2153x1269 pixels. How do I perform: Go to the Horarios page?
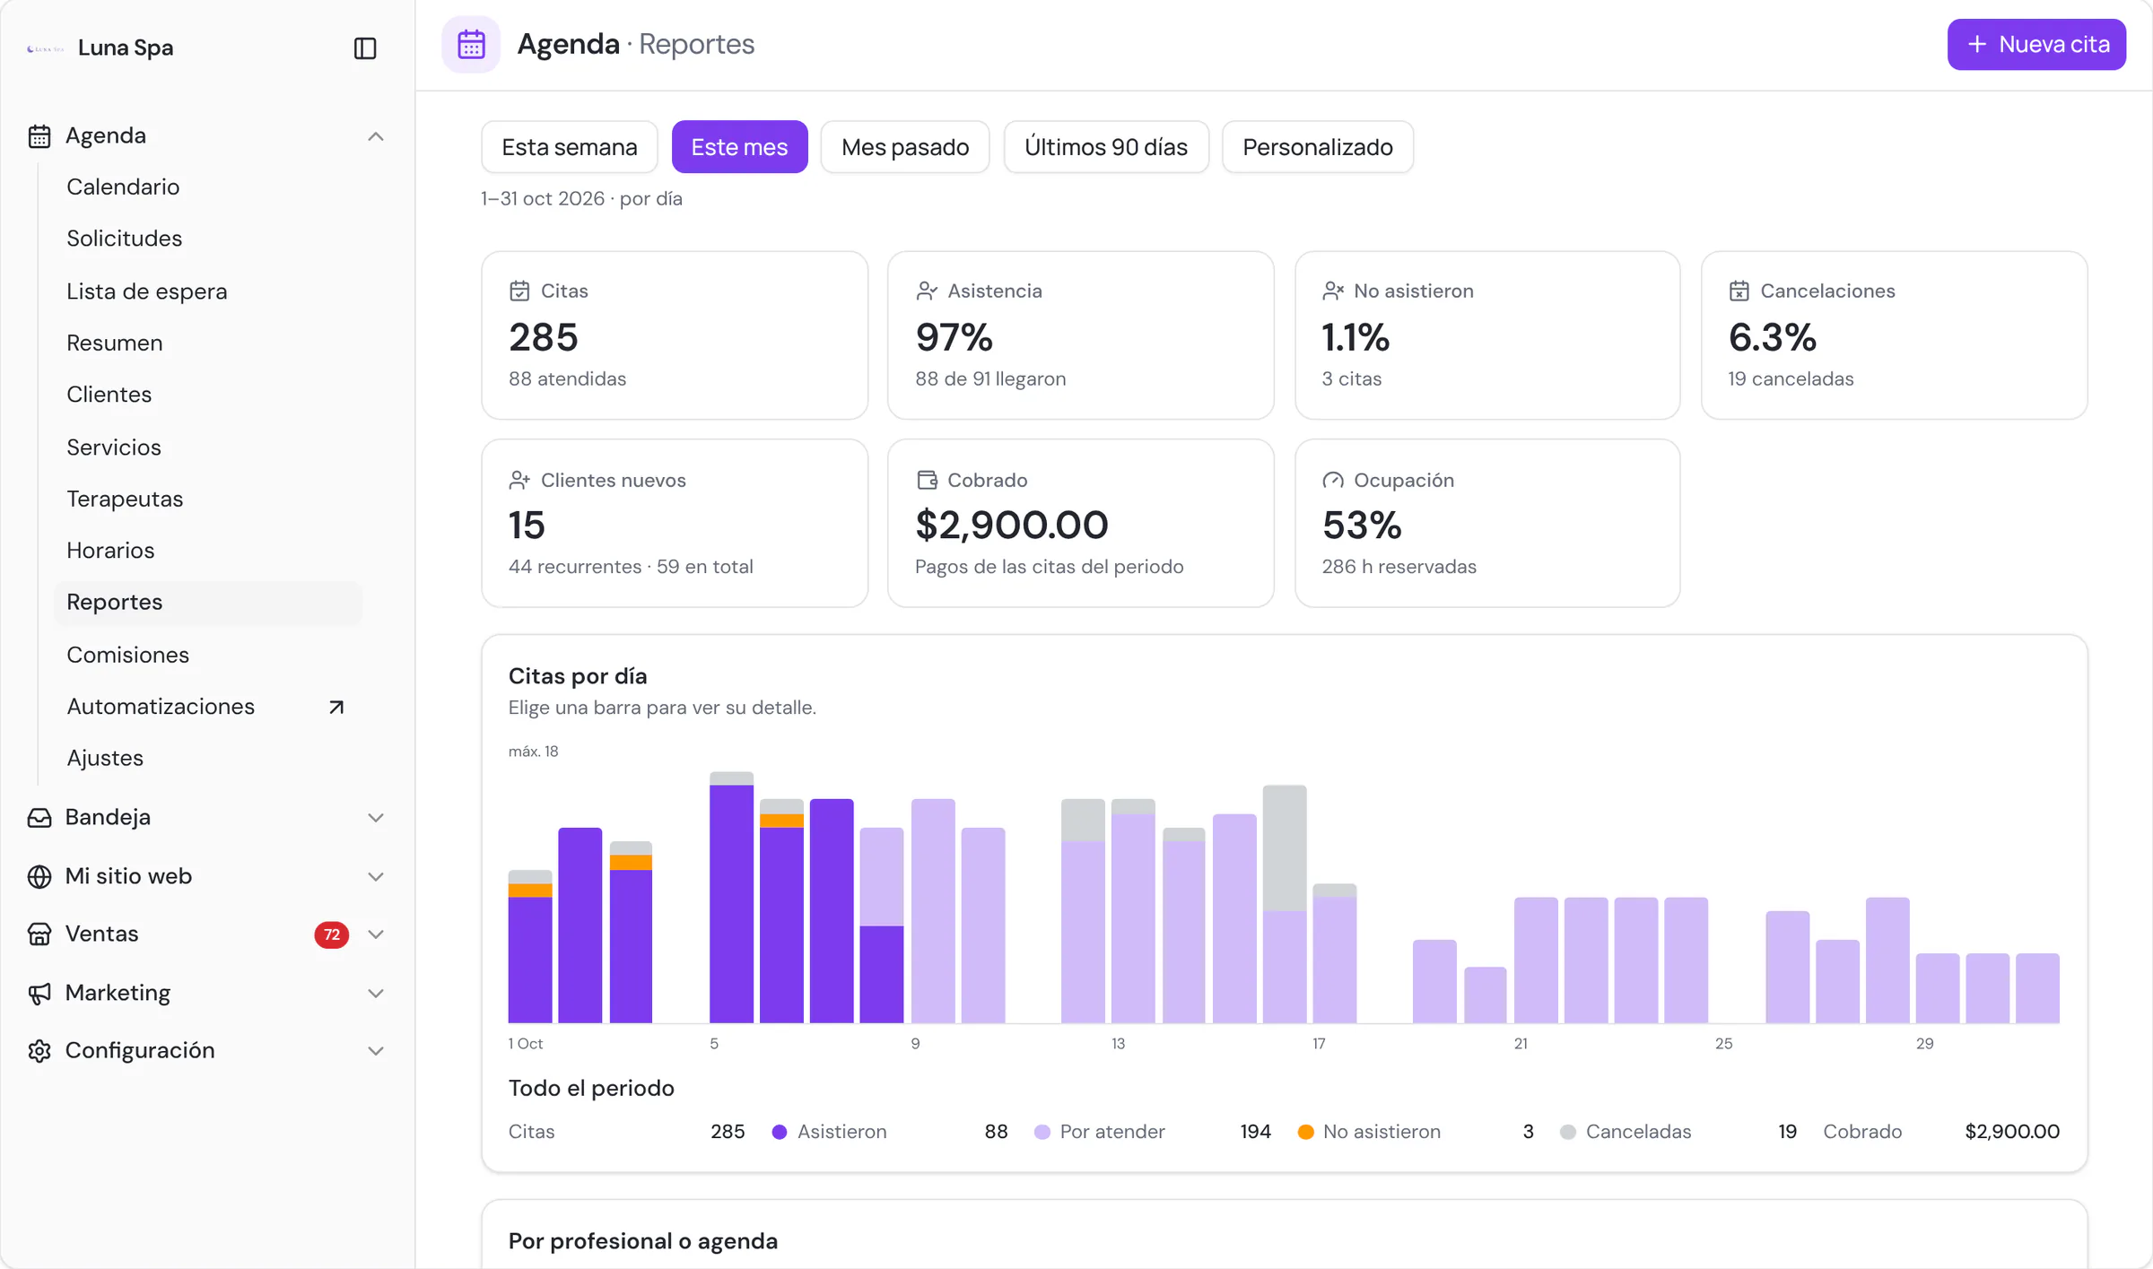click(110, 551)
